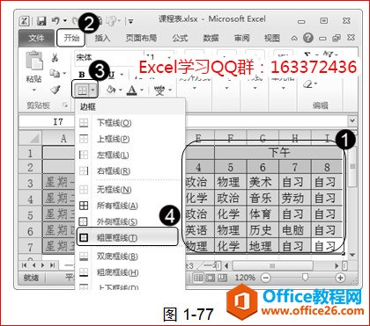Click the cell containing 地理
This screenshot has width=370, height=326.
tap(263, 246)
